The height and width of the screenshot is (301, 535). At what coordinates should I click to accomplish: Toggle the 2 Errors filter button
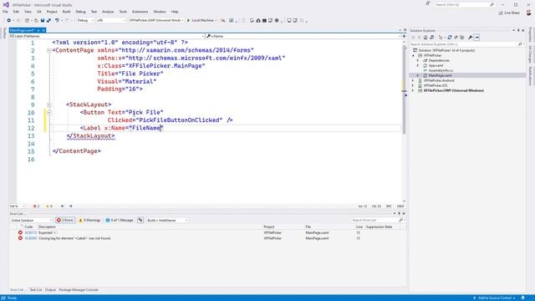tap(65, 221)
